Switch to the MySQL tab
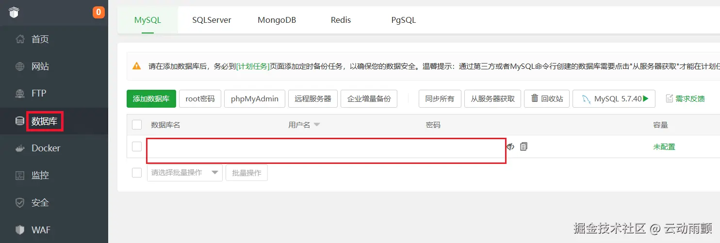 click(x=147, y=20)
